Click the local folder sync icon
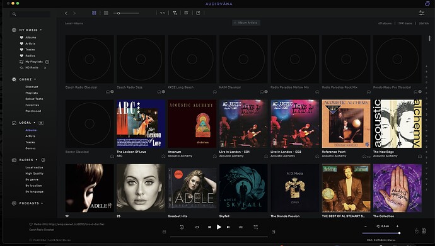The height and width of the screenshot is (246, 435). click(41, 123)
